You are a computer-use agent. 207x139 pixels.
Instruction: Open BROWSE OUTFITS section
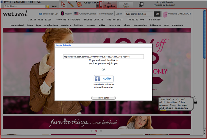94,20
